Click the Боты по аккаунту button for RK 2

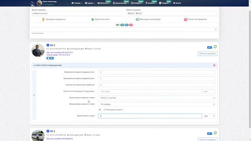[207, 54]
